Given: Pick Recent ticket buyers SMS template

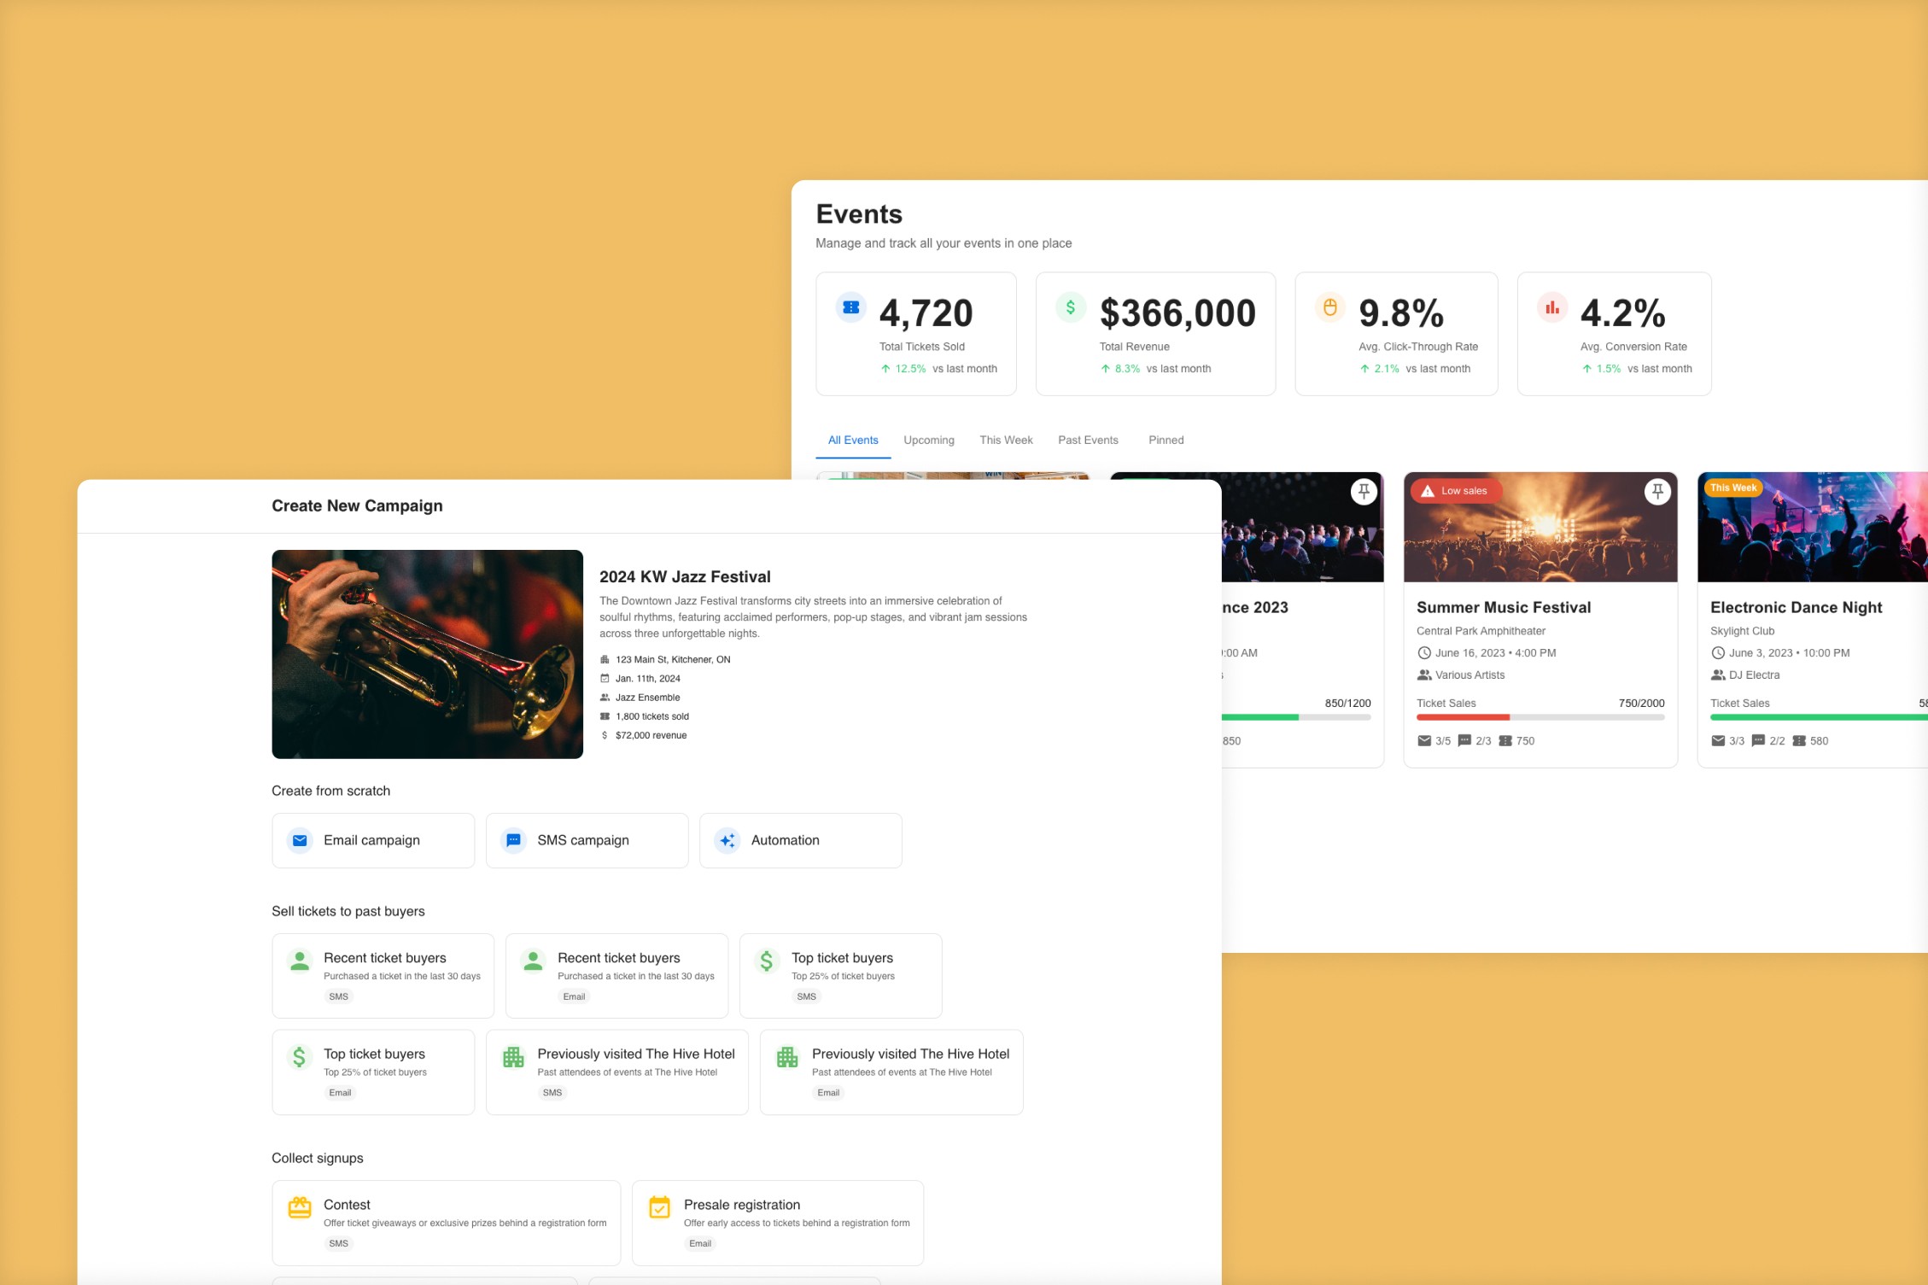Looking at the screenshot, I should tap(383, 976).
